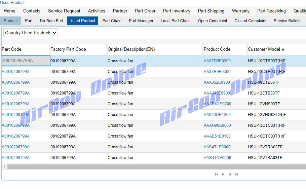Open product code AA940QE1200 link

click(217, 114)
